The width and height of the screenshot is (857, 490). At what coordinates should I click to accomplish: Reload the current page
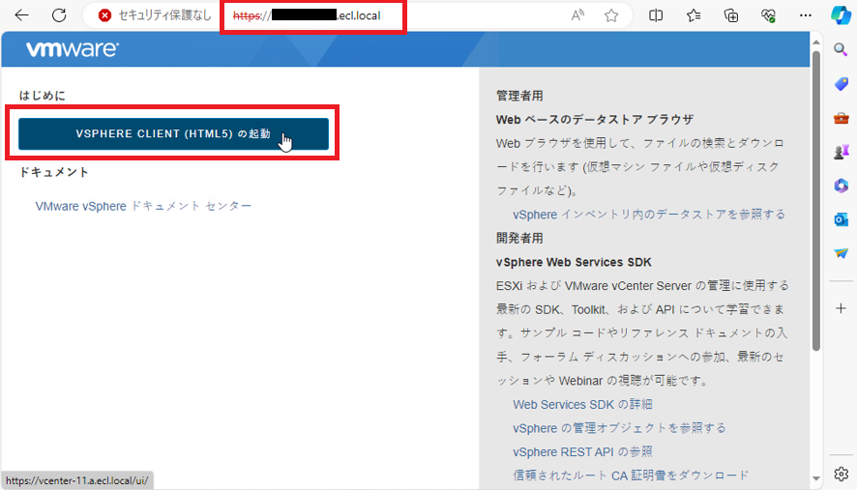point(59,15)
